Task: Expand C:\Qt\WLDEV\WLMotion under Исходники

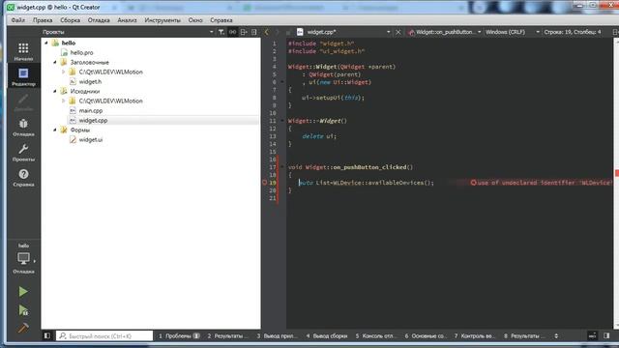Action: tap(63, 101)
